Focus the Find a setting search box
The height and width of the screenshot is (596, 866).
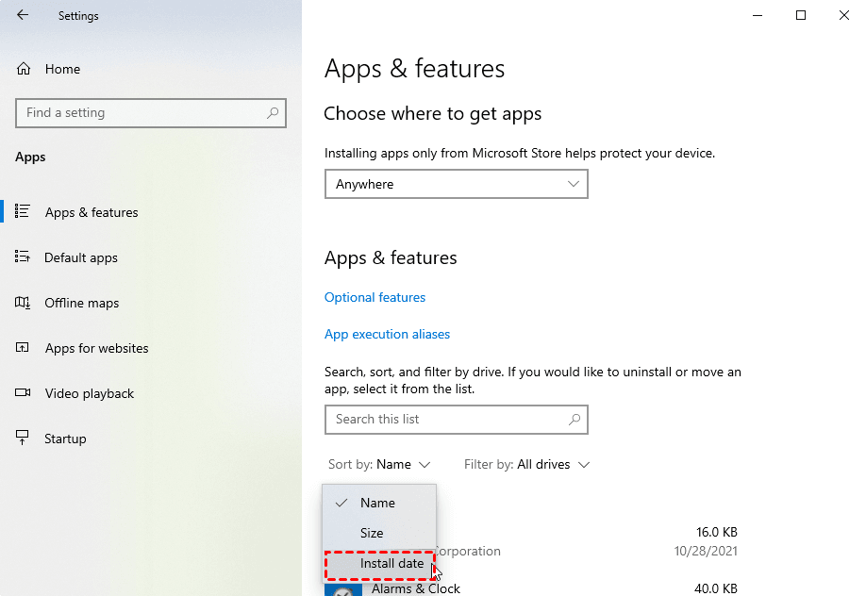tap(142, 113)
